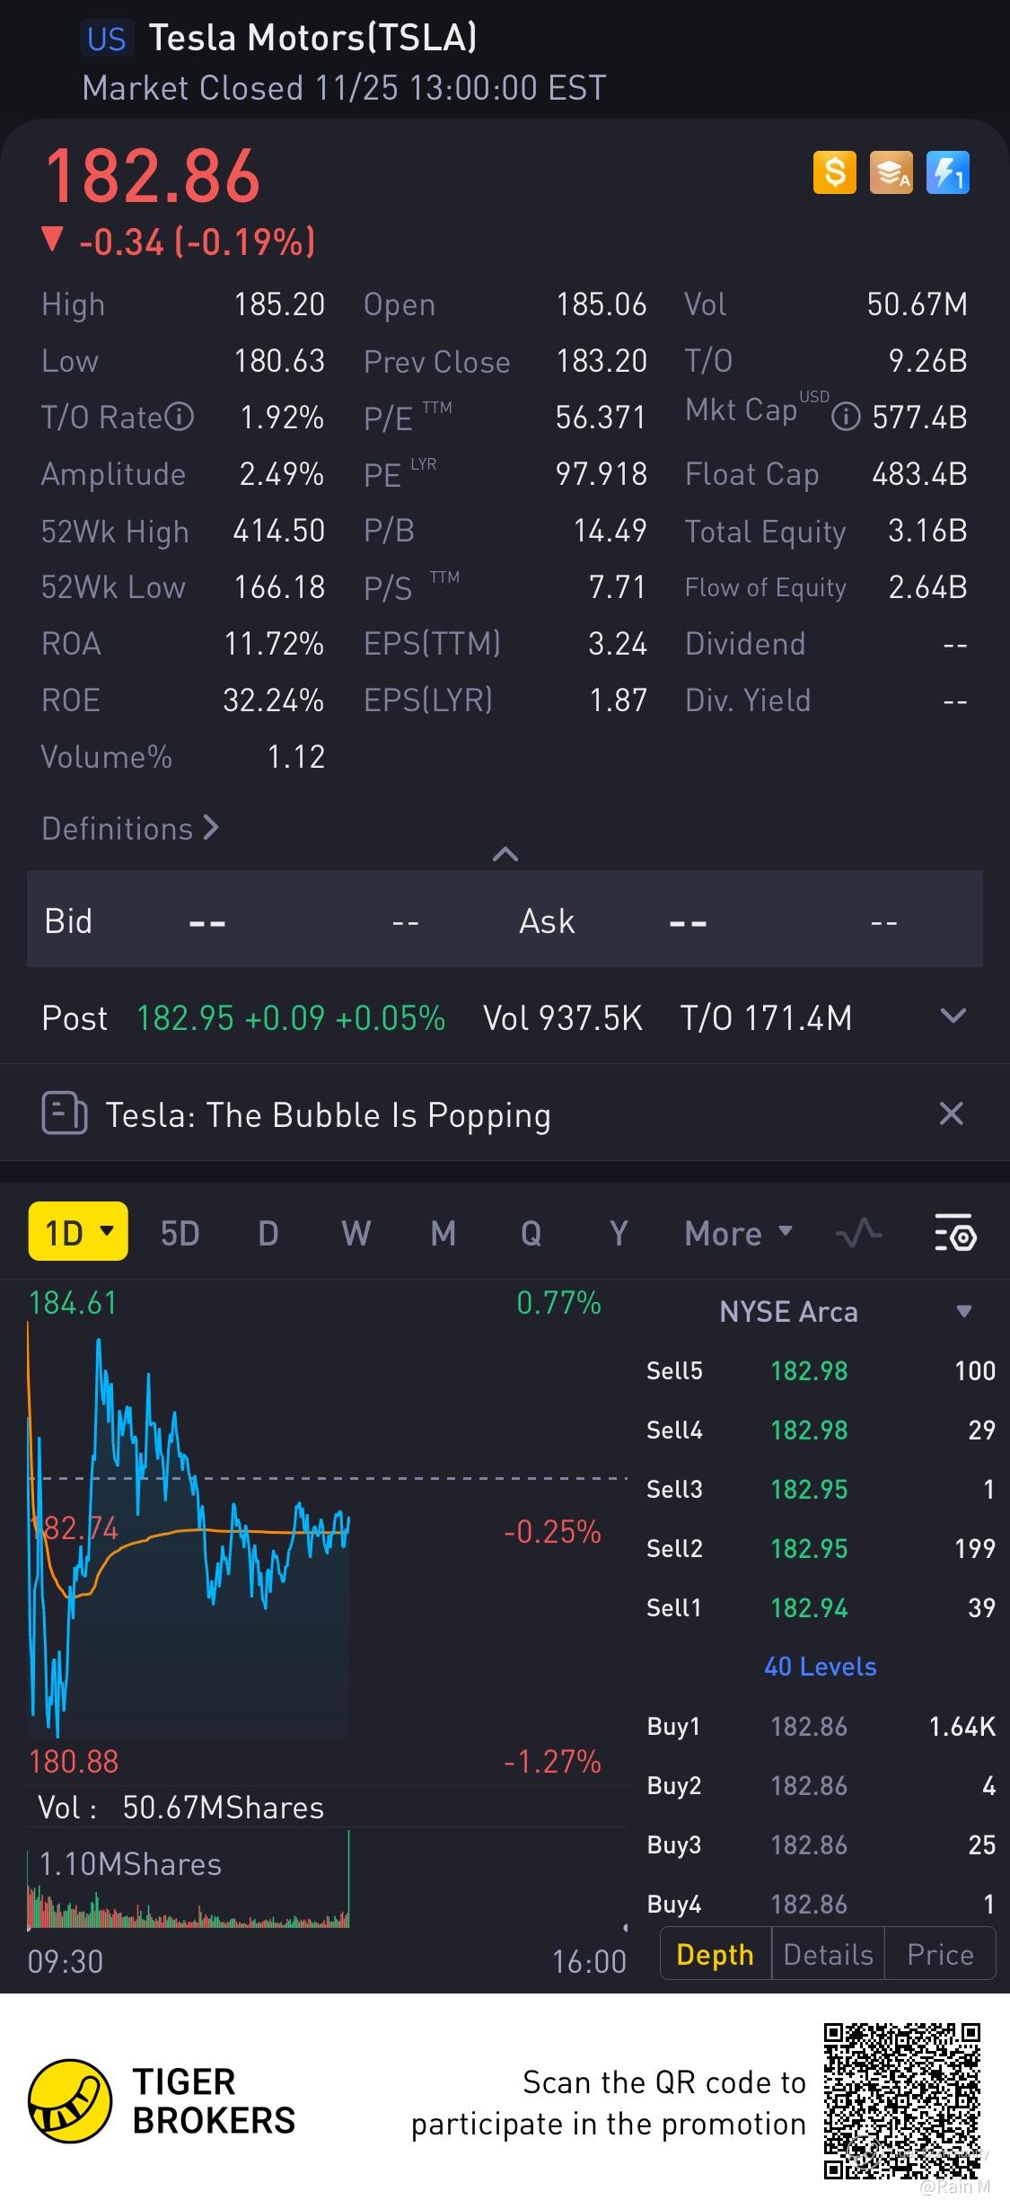Select the Price tab
The image size is (1010, 2209).
pyautogui.click(x=940, y=1955)
